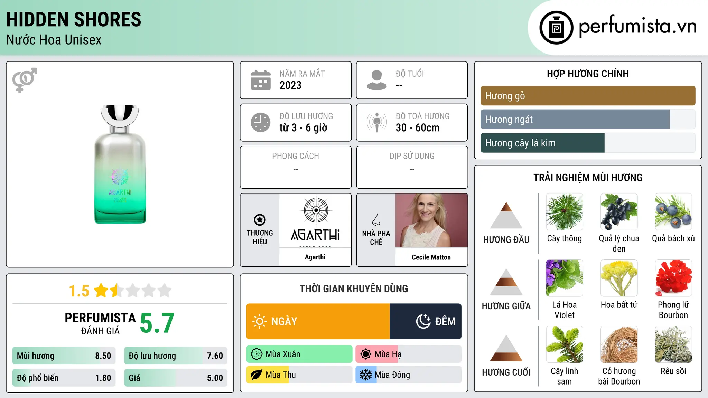
Task: Click the sun icon next to Ngày
Action: pos(260,321)
